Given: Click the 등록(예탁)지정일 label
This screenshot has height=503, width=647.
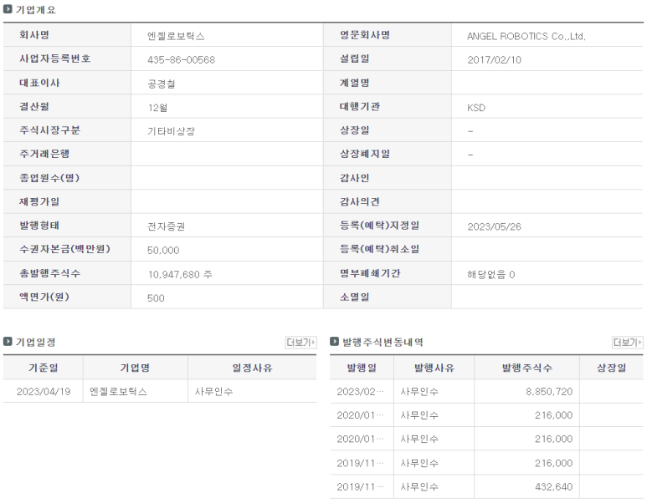Looking at the screenshot, I should pyautogui.click(x=380, y=226).
